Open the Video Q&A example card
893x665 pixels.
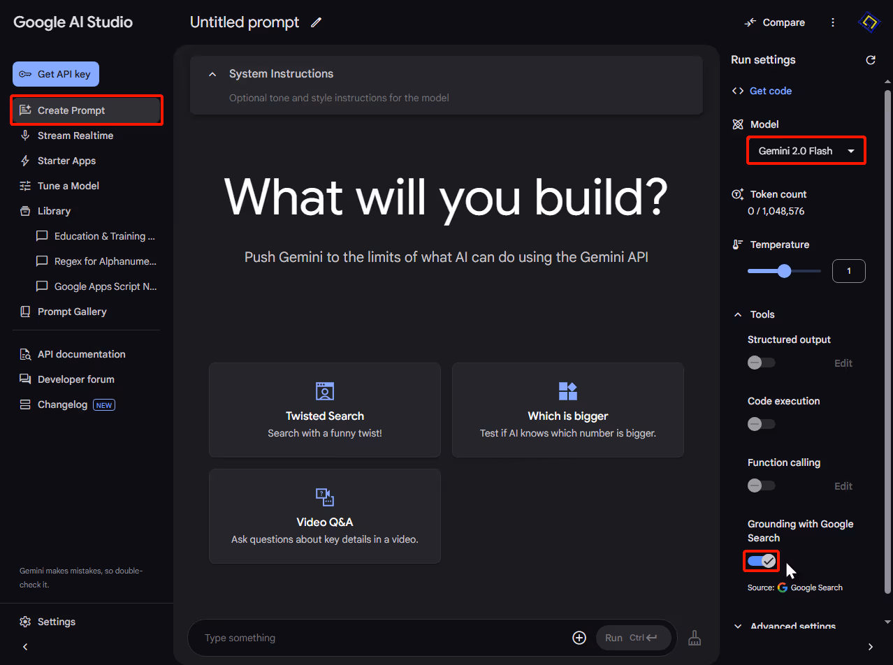325,516
